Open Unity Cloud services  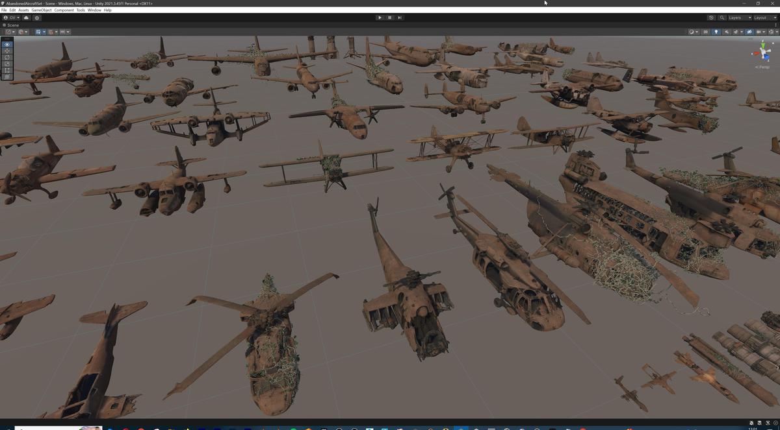tap(27, 18)
